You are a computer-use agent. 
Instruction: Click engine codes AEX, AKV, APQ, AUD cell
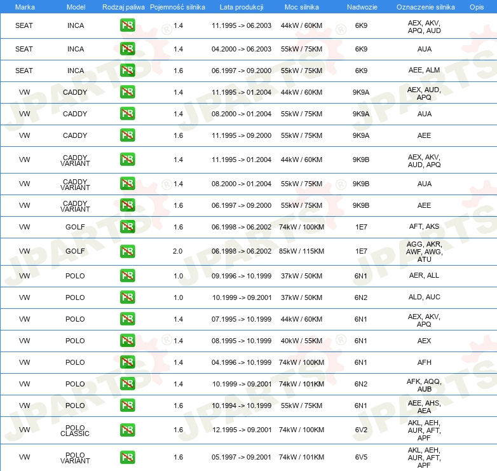point(424,27)
